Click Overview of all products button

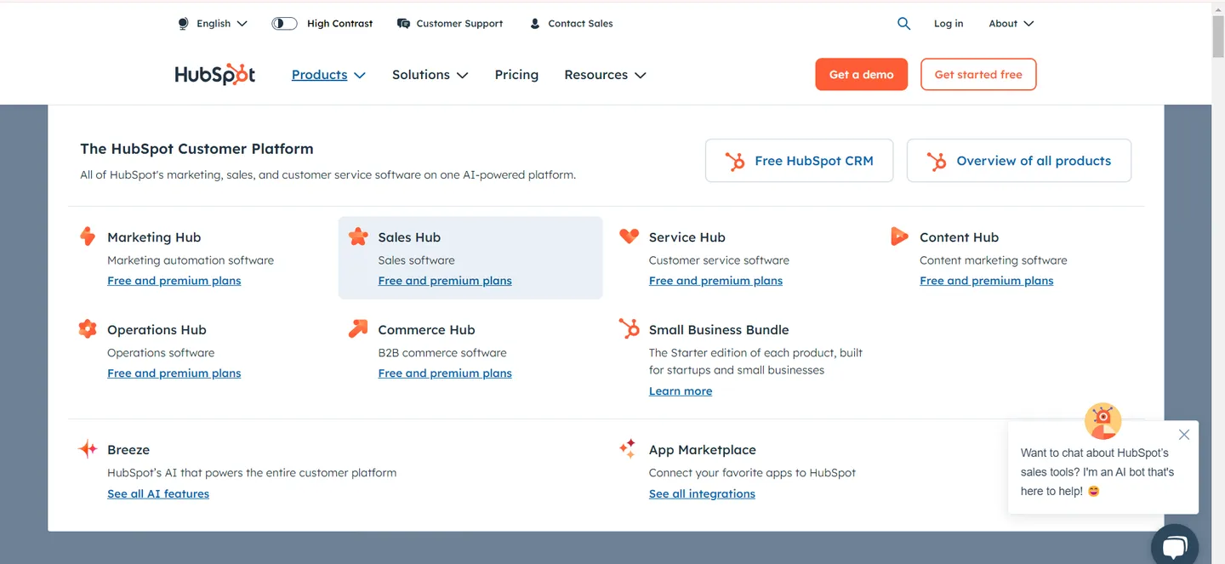coord(1018,161)
